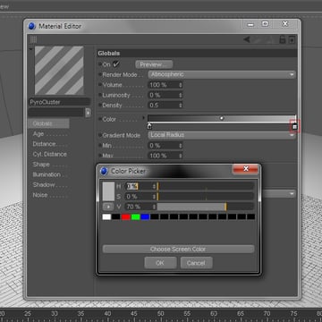Image resolution: width=322 pixels, height=322 pixels.
Task: Pick the blue preset swatch
Action: 145,216
